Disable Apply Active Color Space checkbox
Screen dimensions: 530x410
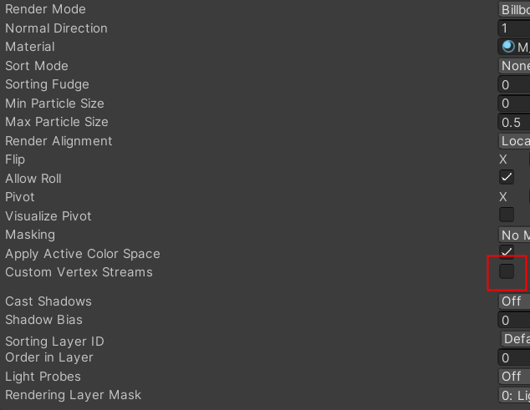(x=507, y=251)
